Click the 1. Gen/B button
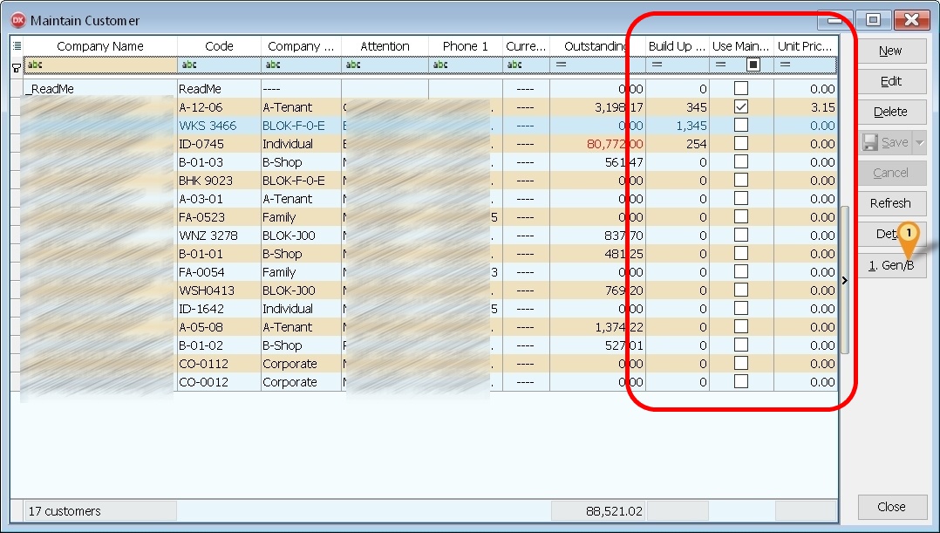 point(890,265)
